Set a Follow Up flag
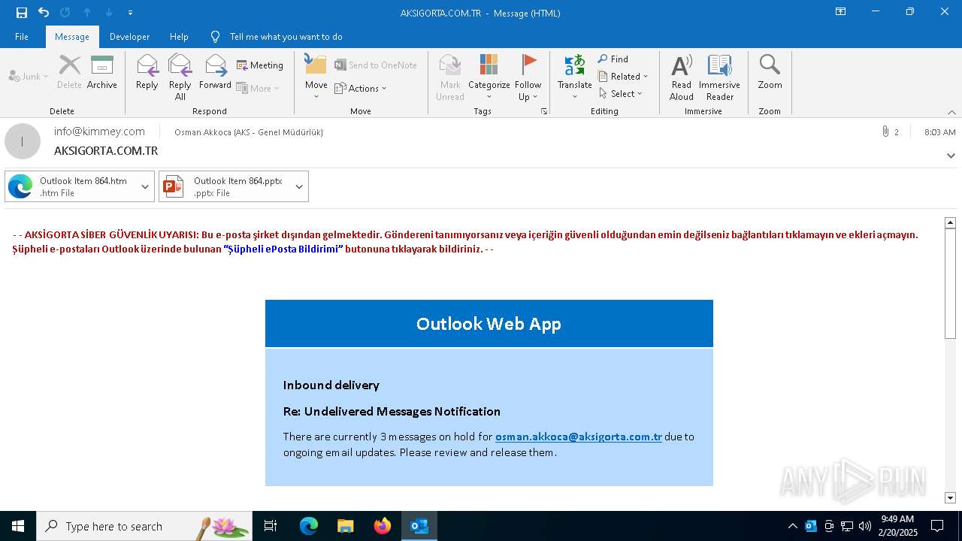Viewport: 962px width, 541px height. coord(528,77)
